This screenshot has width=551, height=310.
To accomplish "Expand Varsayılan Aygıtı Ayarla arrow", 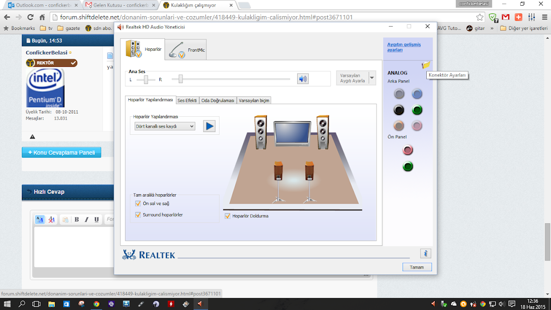I will click(371, 78).
